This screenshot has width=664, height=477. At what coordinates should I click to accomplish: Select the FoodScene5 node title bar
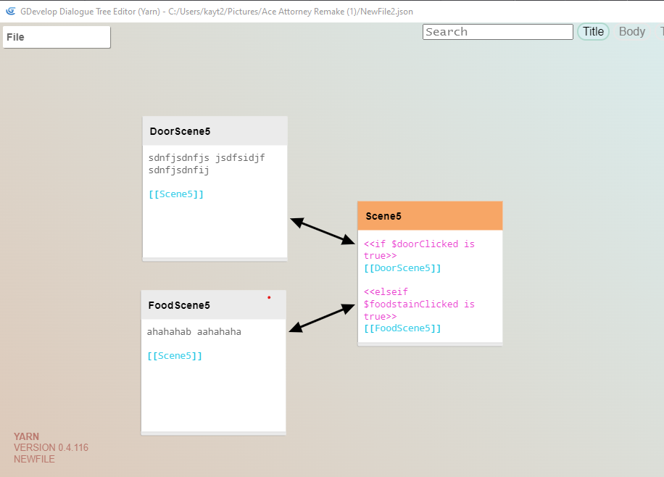pyautogui.click(x=178, y=305)
